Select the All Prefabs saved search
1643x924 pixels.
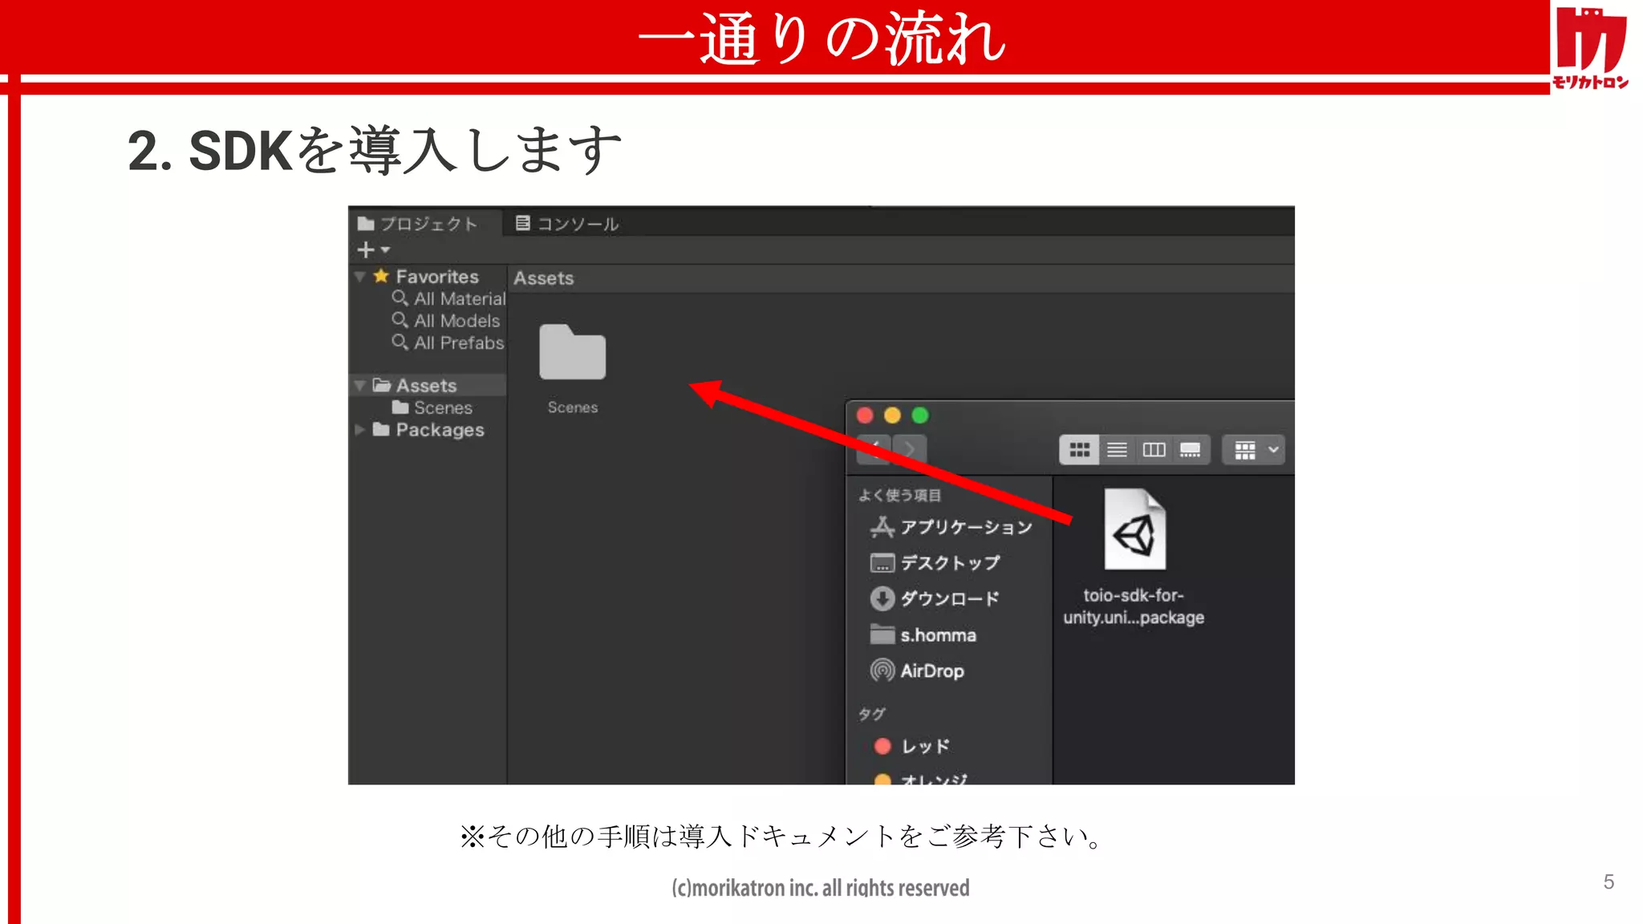point(448,343)
